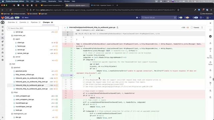
Task: Switch to the Commits tab
Action: 24,22
